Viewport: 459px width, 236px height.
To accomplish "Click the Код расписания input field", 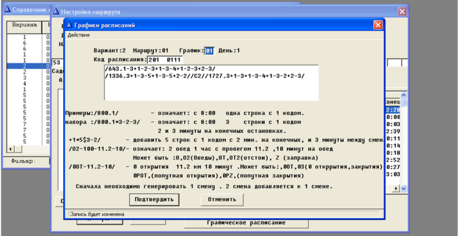I will pyautogui.click(x=164, y=59).
